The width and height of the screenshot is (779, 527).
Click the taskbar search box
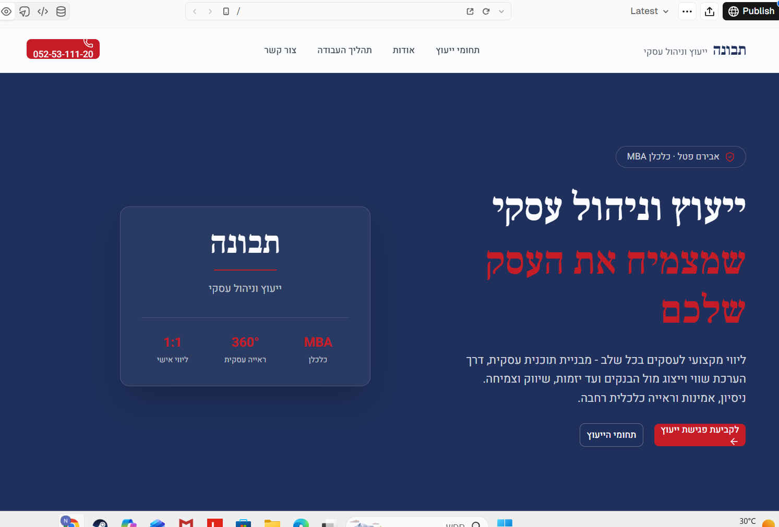[x=417, y=522]
